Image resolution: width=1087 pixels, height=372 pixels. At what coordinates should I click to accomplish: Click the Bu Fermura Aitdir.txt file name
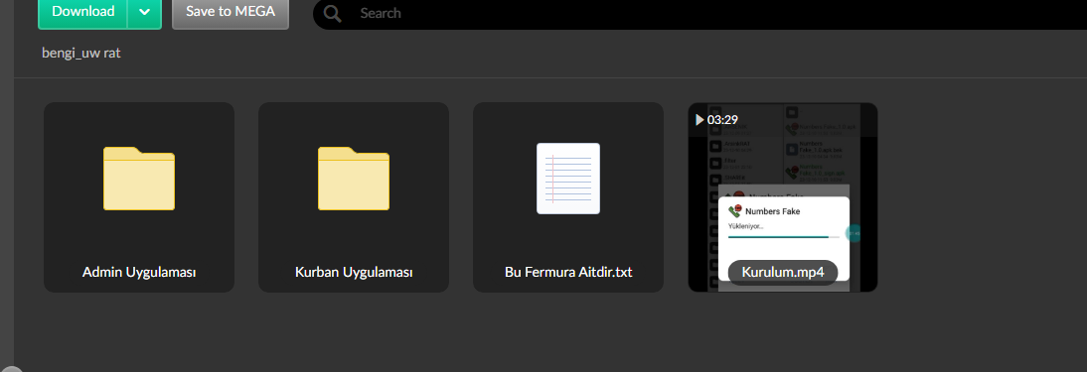(x=568, y=272)
